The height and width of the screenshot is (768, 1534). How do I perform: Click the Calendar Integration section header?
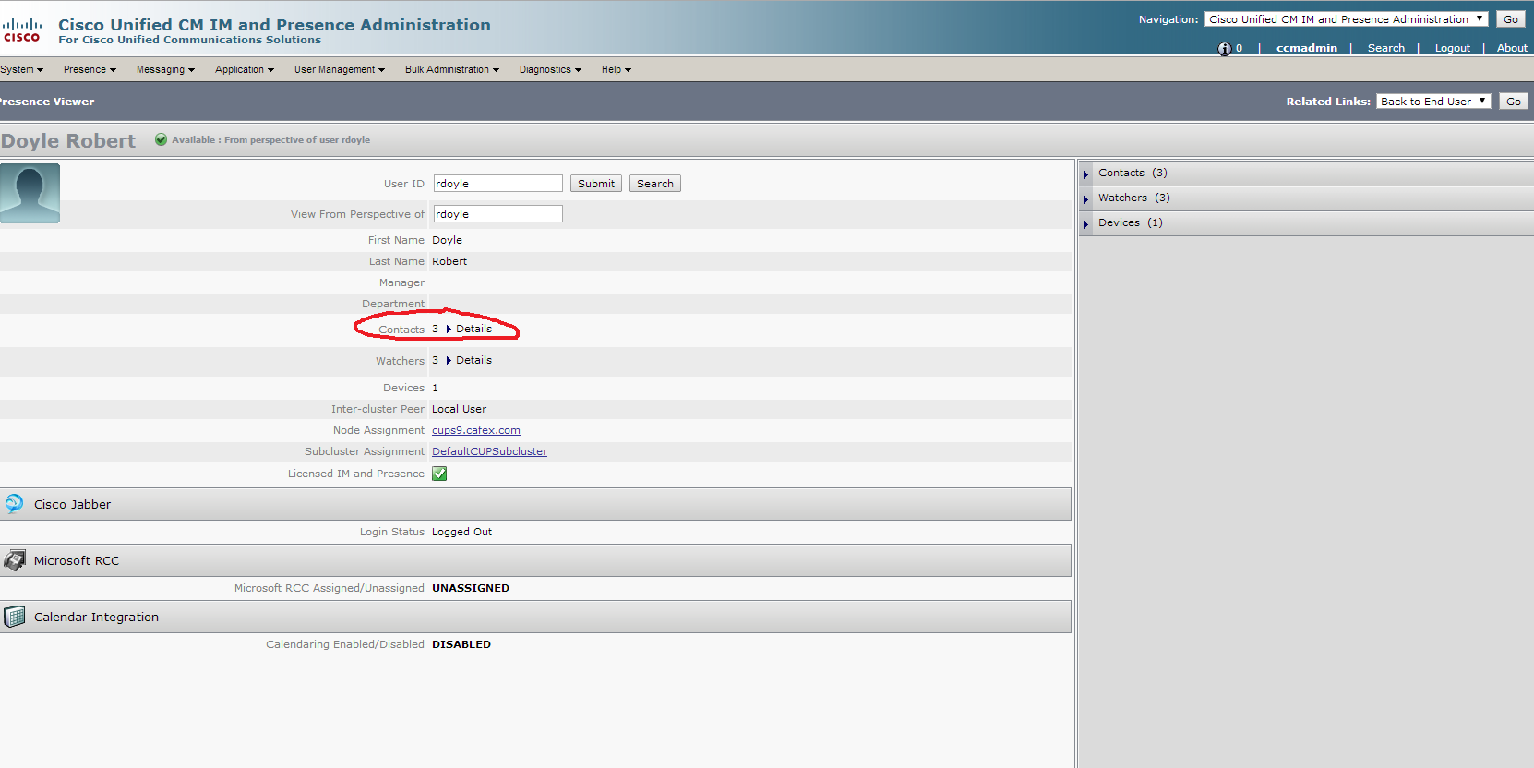(535, 617)
